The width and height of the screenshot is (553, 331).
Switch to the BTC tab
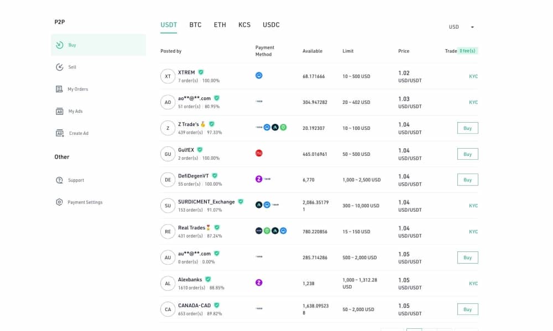(195, 25)
